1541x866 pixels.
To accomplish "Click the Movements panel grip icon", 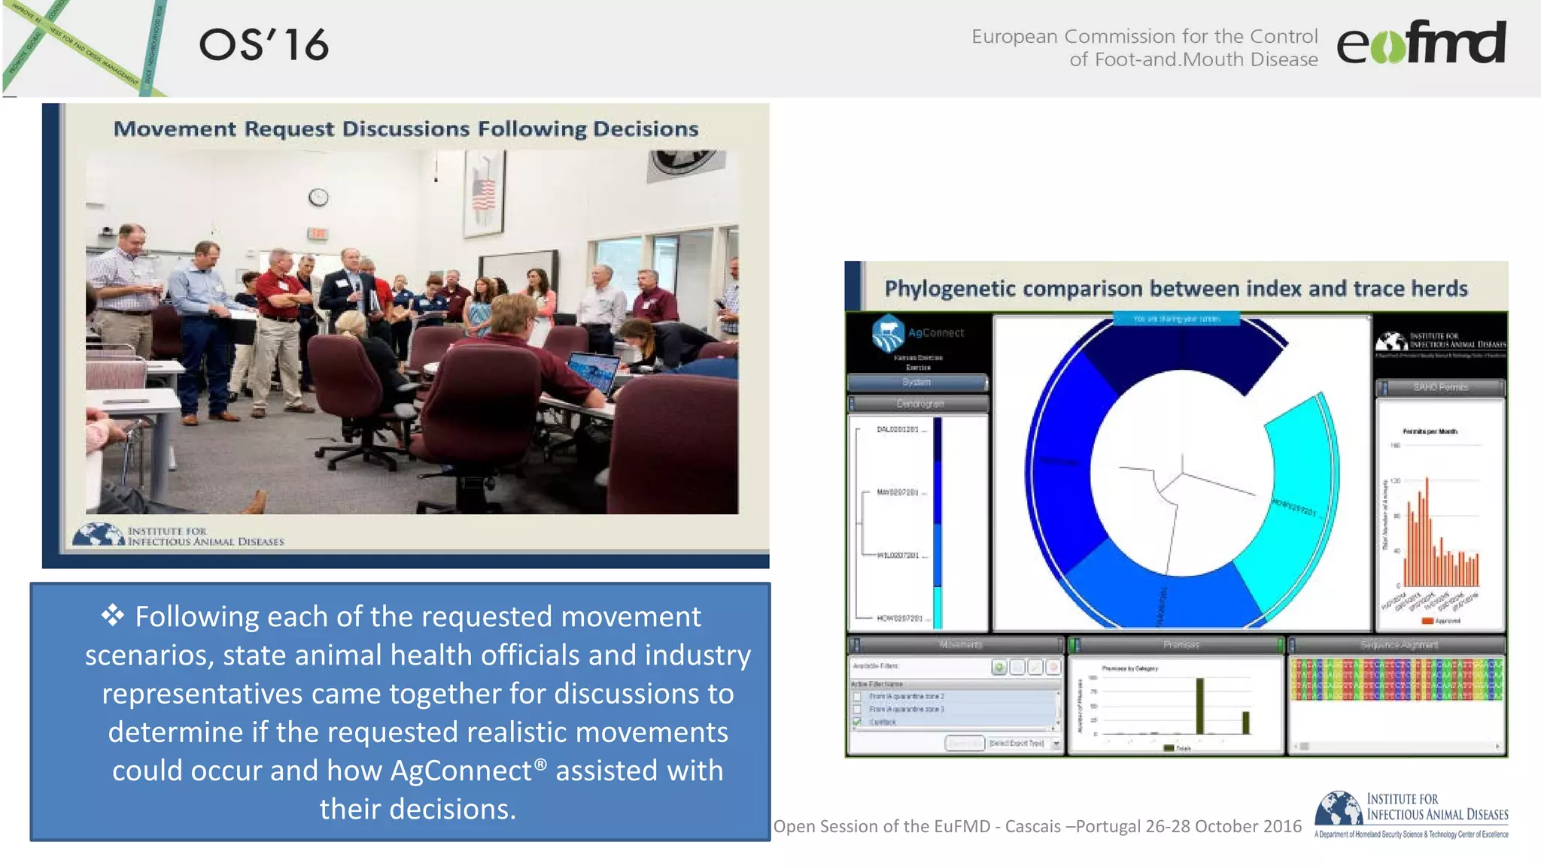I will [x=856, y=645].
